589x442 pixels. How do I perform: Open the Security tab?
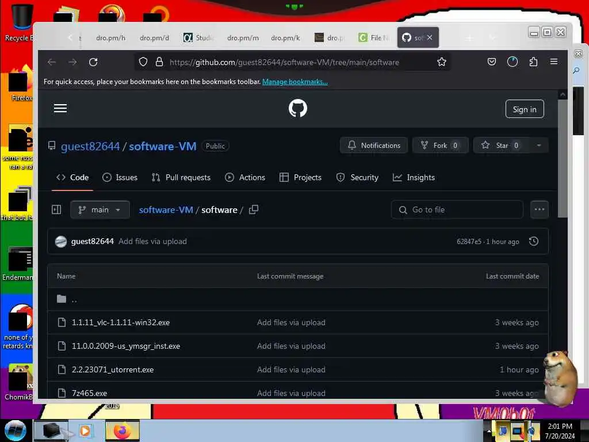pos(357,177)
